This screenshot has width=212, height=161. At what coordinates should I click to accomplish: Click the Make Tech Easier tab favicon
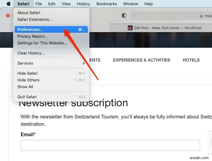[130, 28]
